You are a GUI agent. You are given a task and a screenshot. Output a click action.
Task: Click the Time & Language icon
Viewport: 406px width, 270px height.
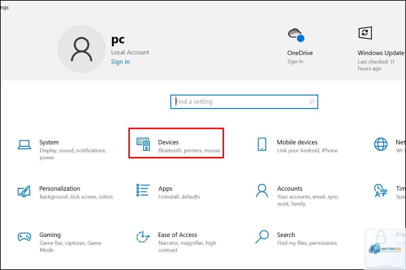coord(381,190)
